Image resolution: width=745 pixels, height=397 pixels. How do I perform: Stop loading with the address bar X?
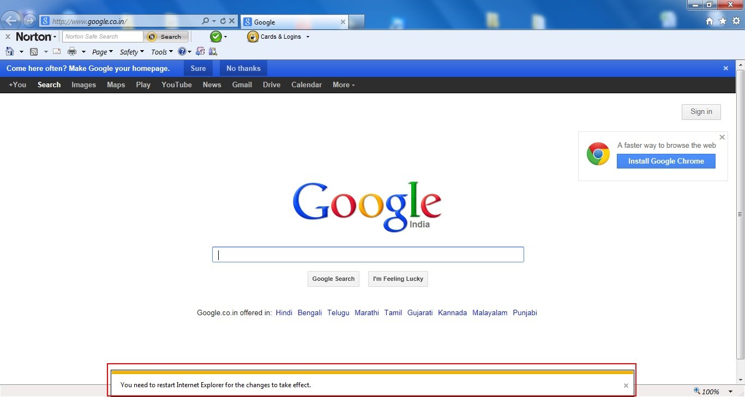coord(232,21)
